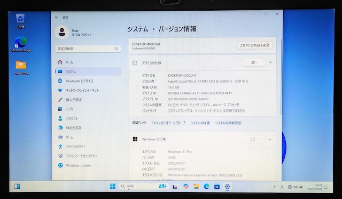Screen dimensions: 342x199
Task: Click the User account avatar
Action: 62,32
